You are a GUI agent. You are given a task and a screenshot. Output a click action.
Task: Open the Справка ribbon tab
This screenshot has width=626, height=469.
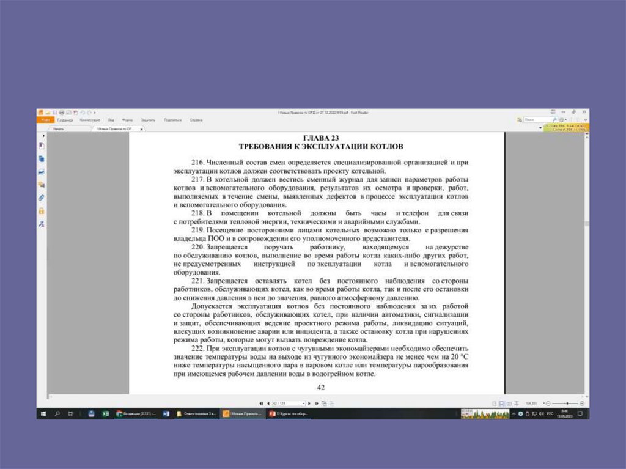pos(196,120)
